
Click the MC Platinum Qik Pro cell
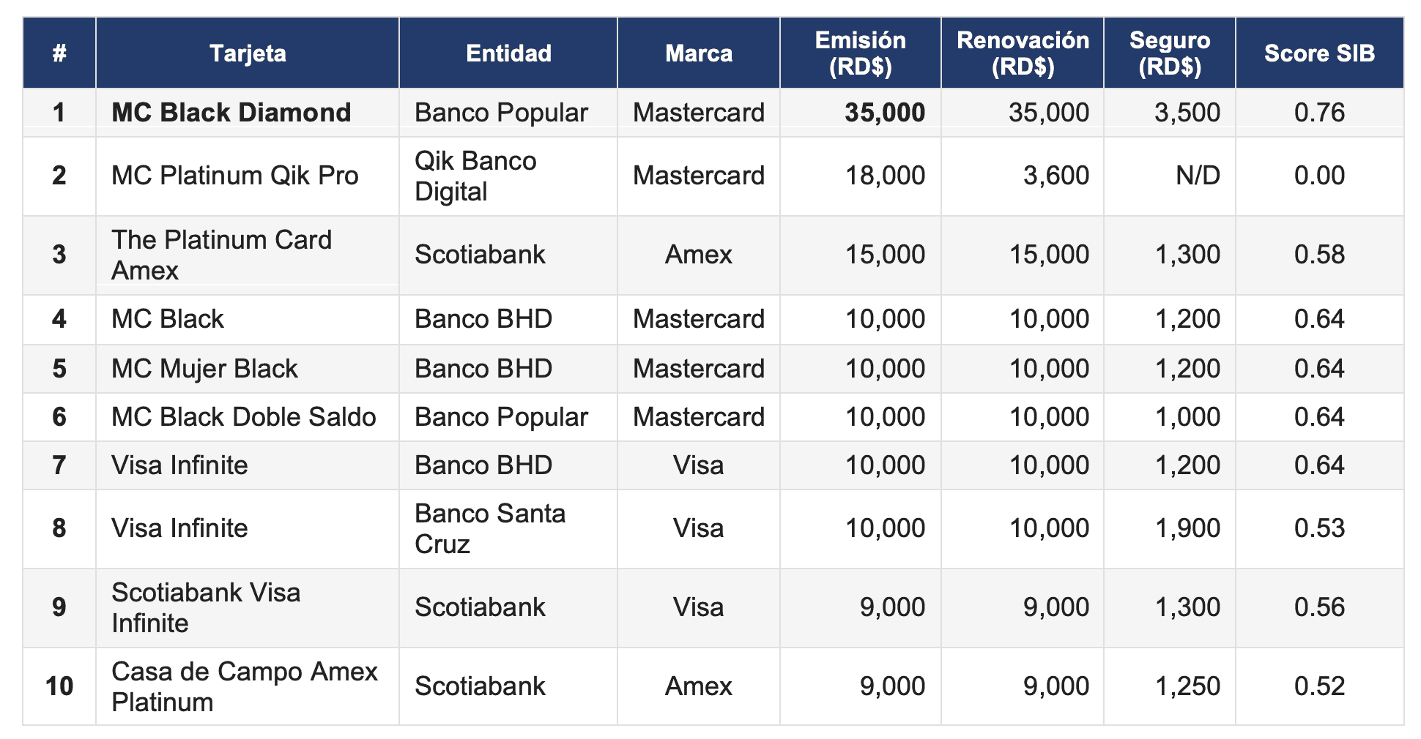coord(235,176)
